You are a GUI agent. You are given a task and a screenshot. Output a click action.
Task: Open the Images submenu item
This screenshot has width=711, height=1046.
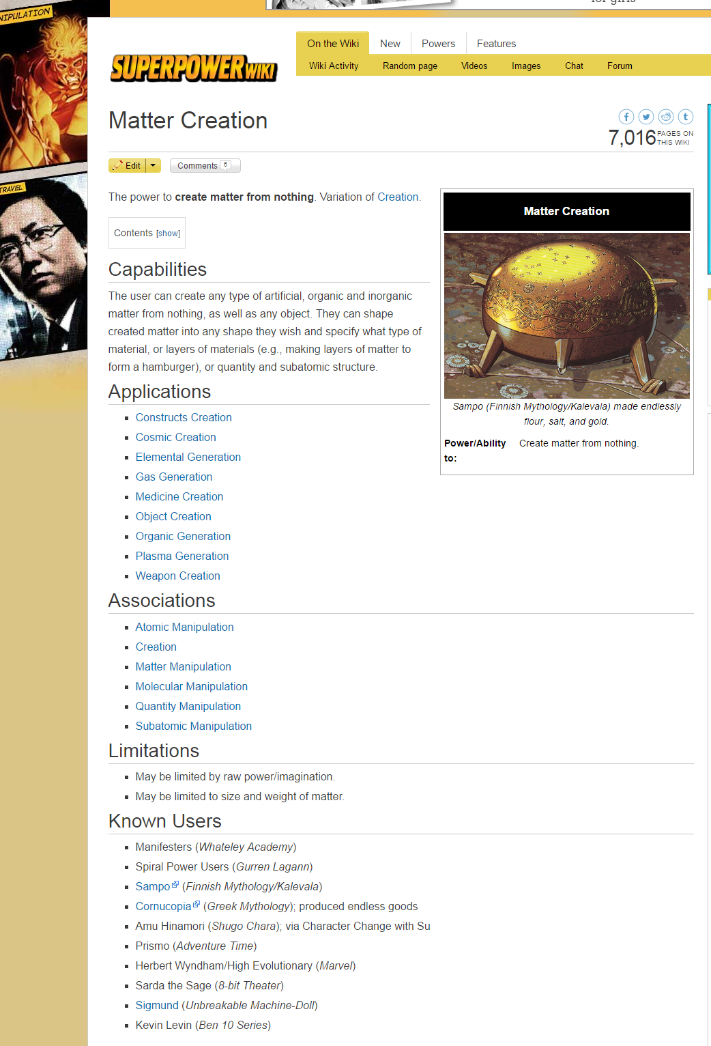click(x=526, y=66)
